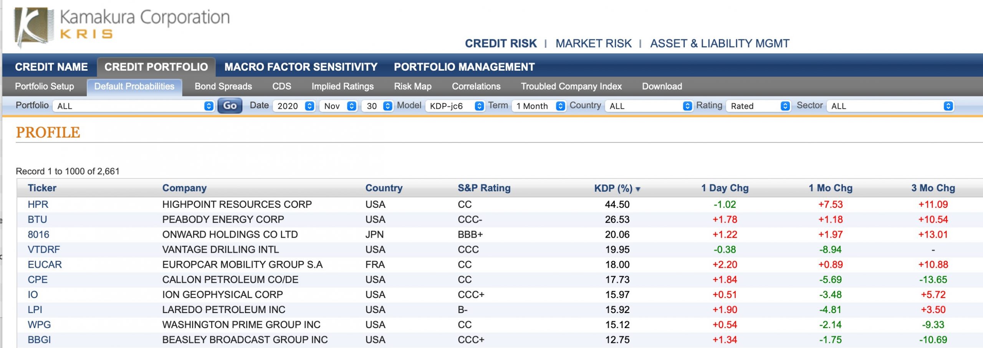Screen dimensions: 983x348
Task: Click EUROPCAR MOBILITY GROUP S.A company name
Action: (x=242, y=264)
